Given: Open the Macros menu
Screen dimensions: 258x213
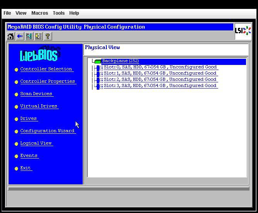Looking at the screenshot, I should (39, 13).
